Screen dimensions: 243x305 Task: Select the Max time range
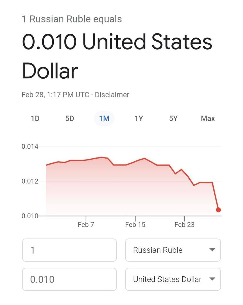[208, 118]
